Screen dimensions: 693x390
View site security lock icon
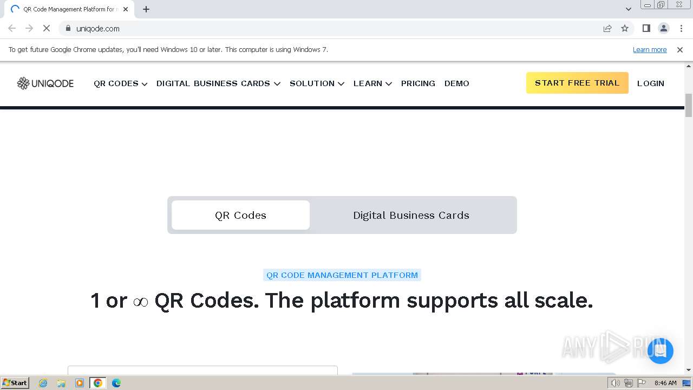pos(68,28)
